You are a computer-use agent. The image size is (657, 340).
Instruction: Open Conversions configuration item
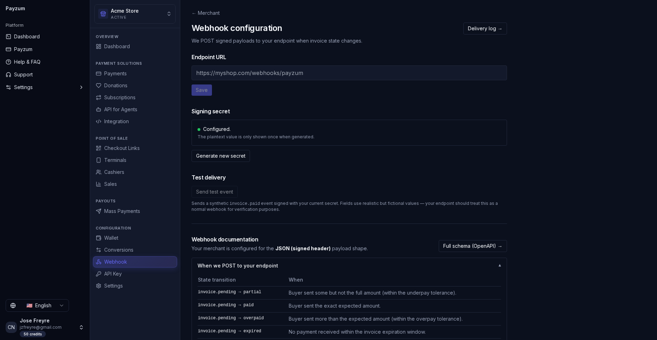135,250
